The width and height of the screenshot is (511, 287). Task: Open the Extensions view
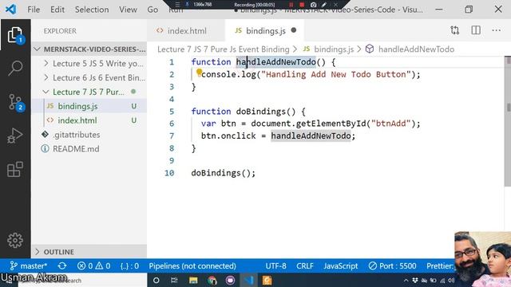[x=15, y=169]
